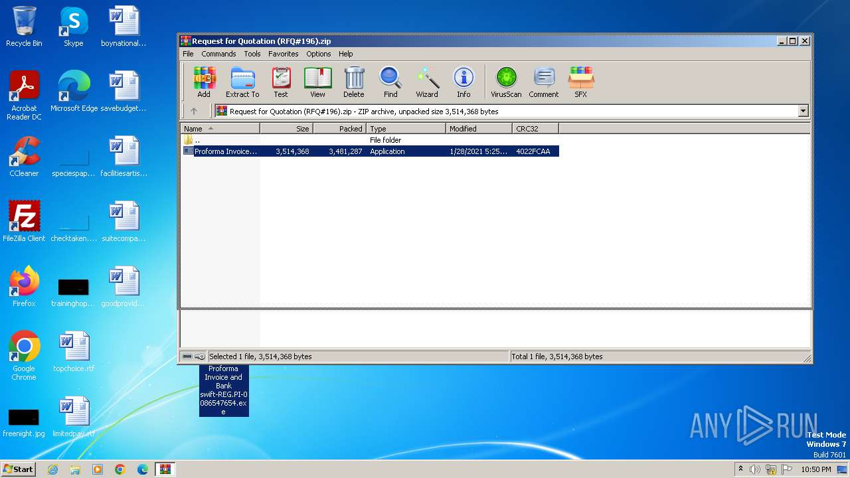Click the Windows Start button
The width and height of the screenshot is (850, 478).
(19, 469)
